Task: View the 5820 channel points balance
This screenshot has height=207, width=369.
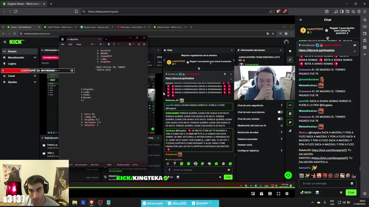Action: coord(306,192)
